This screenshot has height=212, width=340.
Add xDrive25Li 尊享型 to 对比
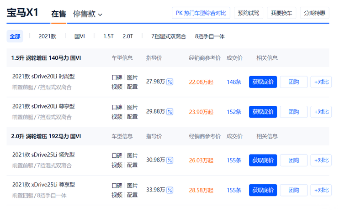pyautogui.click(x=321, y=190)
